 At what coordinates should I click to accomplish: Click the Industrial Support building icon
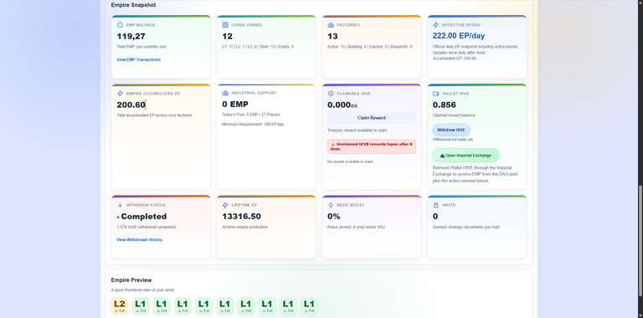tap(225, 93)
